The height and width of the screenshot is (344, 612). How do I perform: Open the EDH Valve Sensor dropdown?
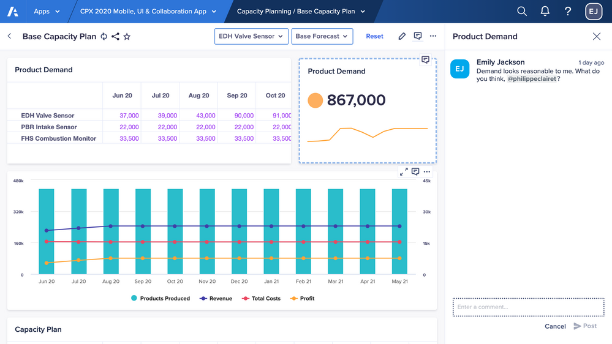pyautogui.click(x=251, y=36)
